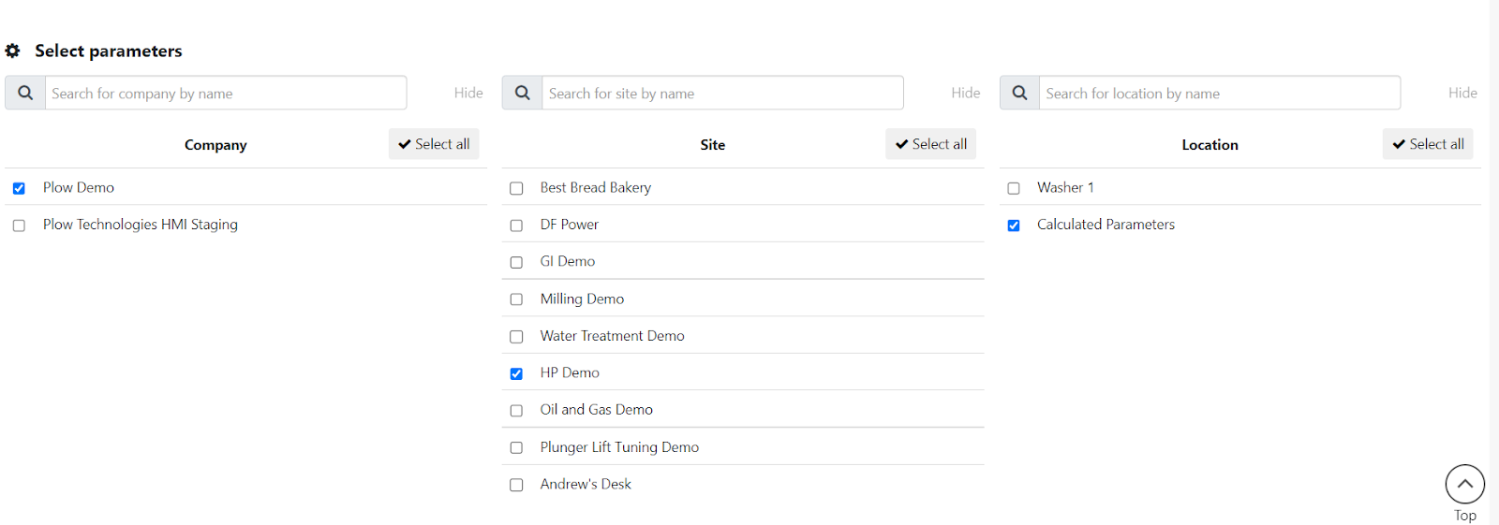Tick the Best Bread Bakery checkbox
The height and width of the screenshot is (525, 1499).
pyautogui.click(x=516, y=188)
